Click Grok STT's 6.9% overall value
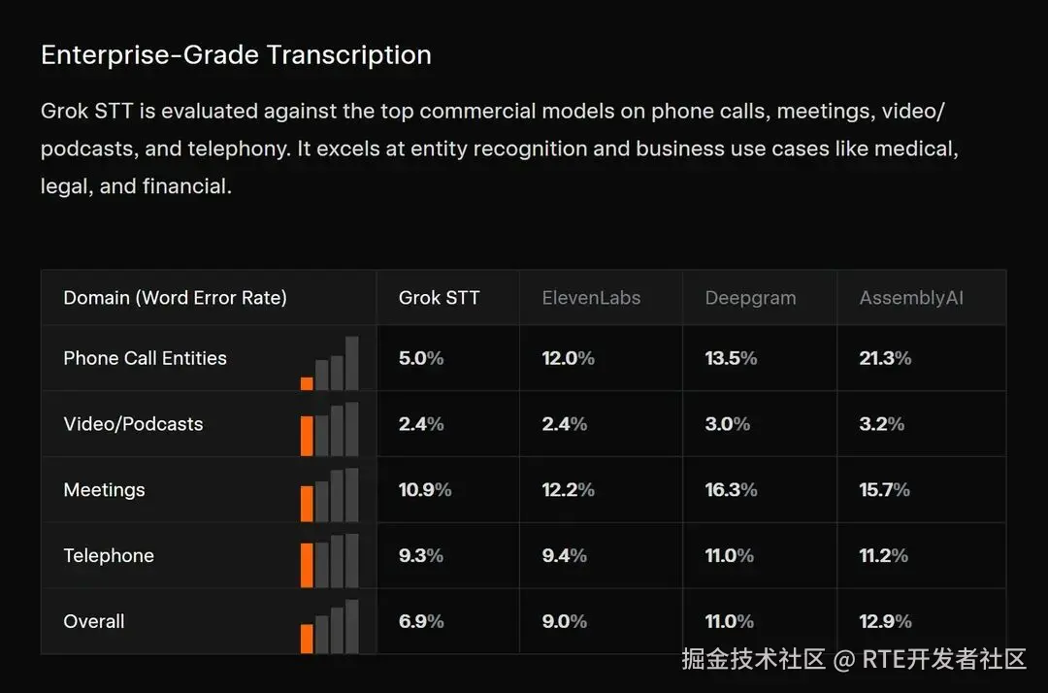 (x=421, y=621)
